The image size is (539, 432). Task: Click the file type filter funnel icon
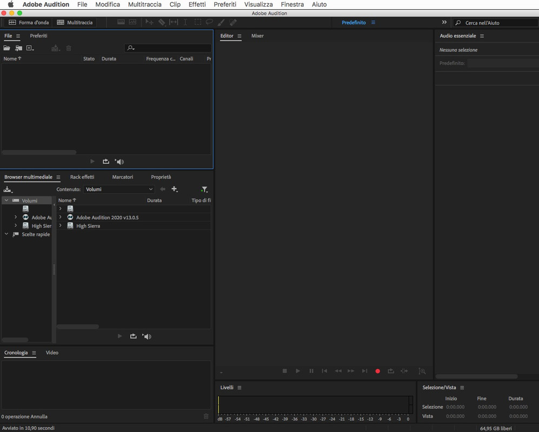coord(204,189)
